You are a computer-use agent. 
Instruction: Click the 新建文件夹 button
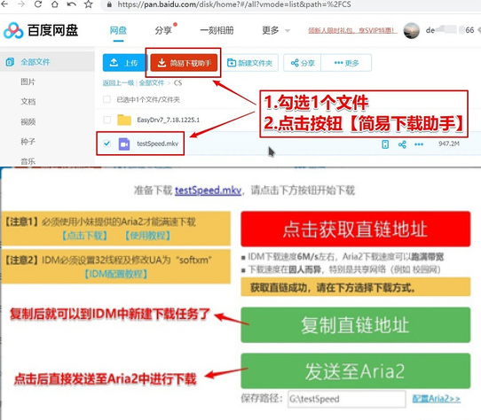point(249,63)
